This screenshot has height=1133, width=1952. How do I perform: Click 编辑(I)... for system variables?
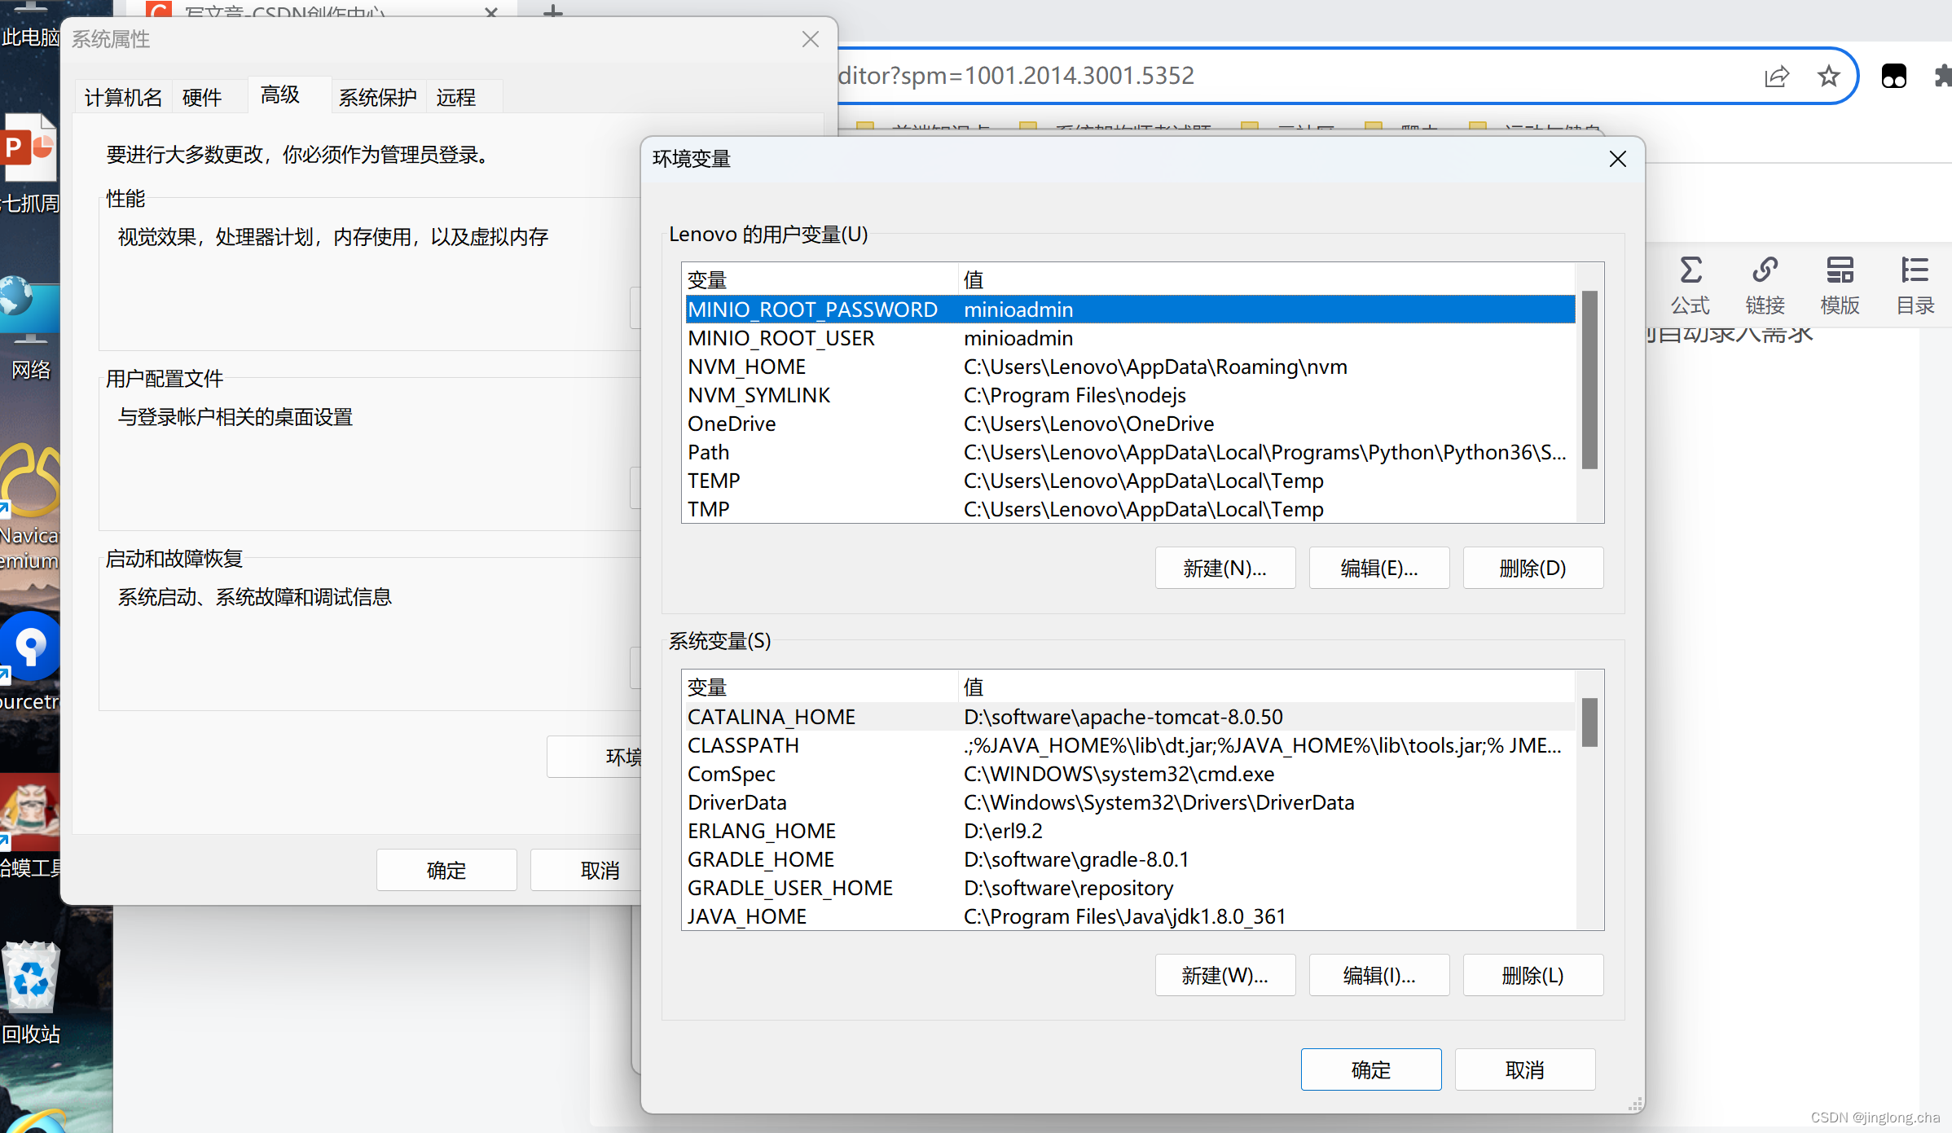pos(1378,975)
